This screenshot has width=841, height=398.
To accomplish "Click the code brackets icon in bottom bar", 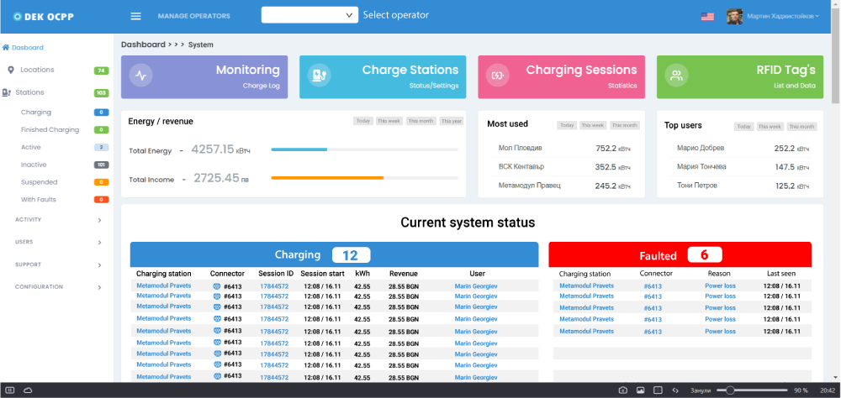I will [674, 390].
